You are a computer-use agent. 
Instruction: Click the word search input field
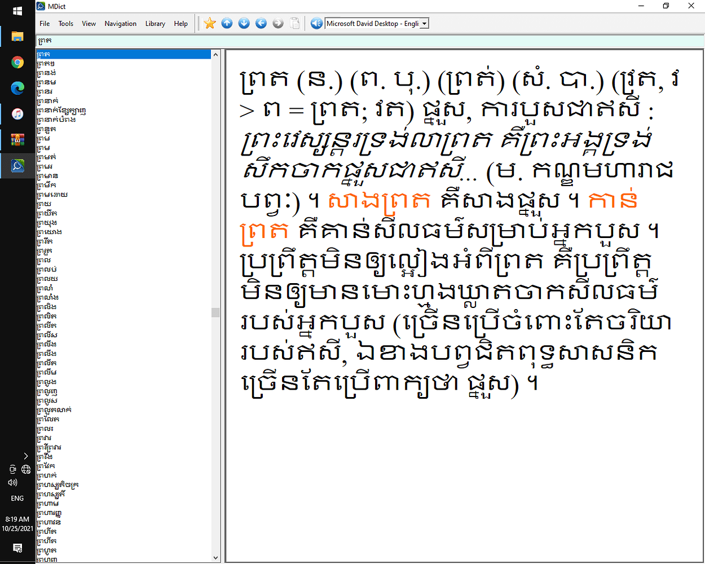[113, 40]
